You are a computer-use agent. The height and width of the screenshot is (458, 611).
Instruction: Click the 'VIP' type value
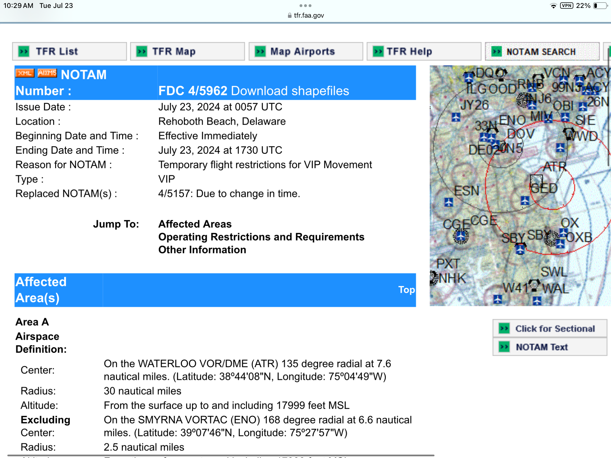[x=167, y=179]
